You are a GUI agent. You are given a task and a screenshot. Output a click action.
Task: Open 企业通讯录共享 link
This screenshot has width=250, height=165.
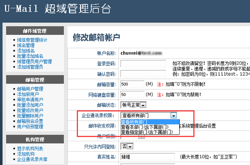[x=32, y=160]
